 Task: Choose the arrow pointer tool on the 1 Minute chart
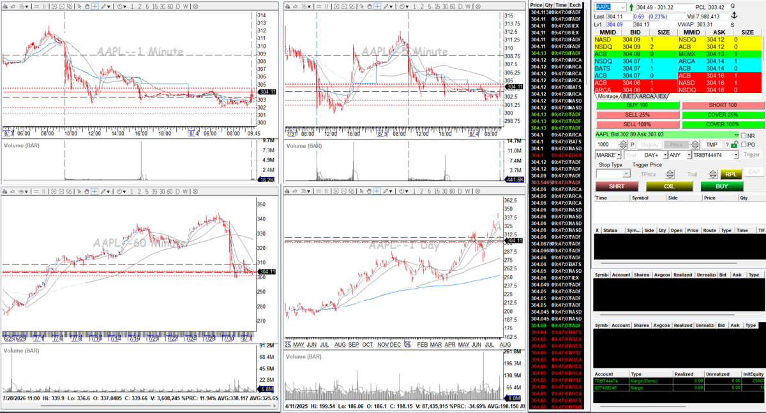point(79,6)
